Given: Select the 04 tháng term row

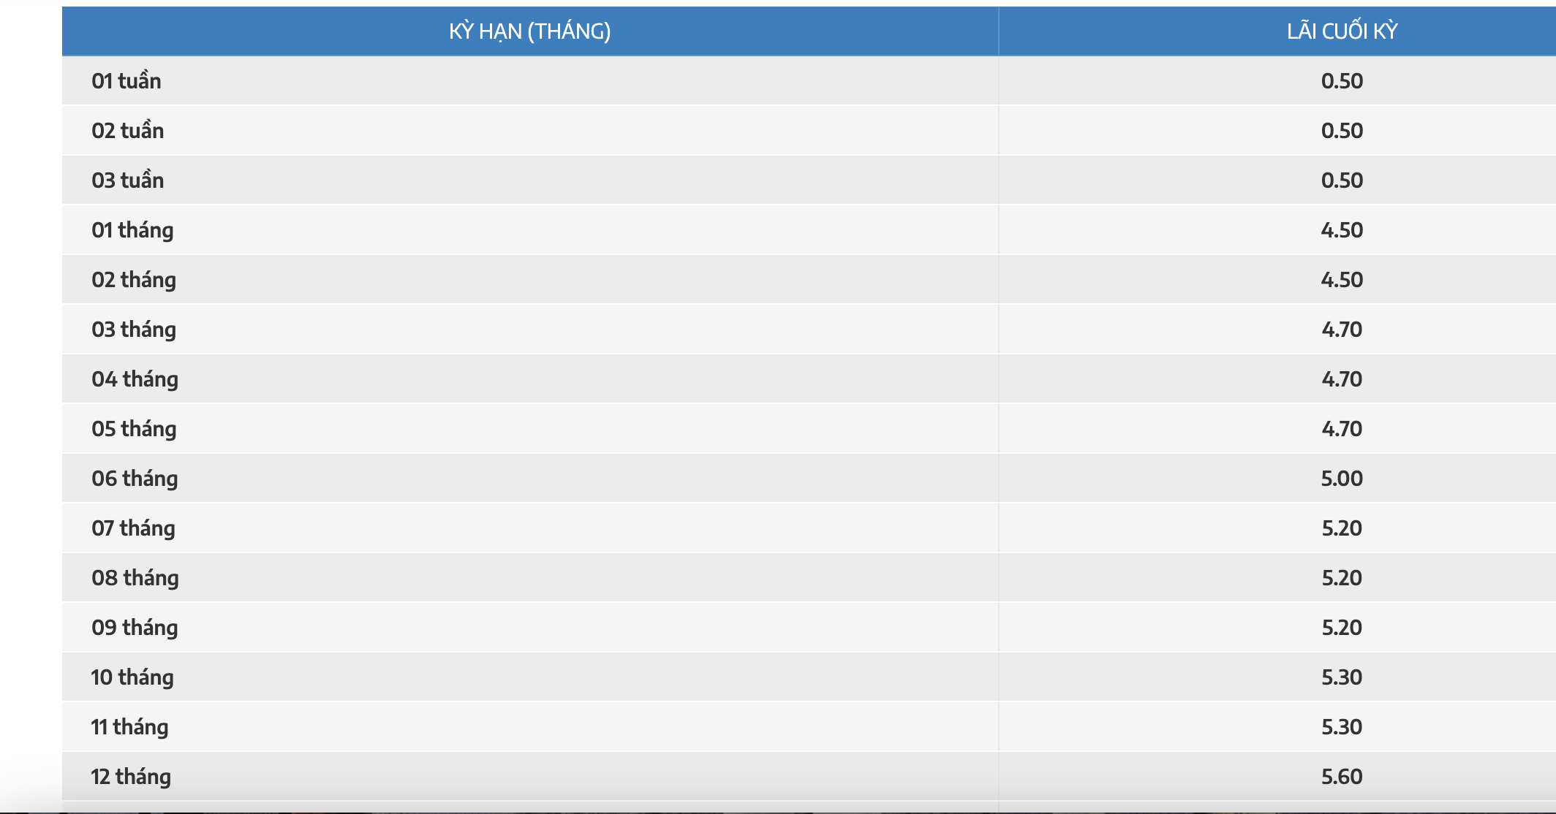Looking at the screenshot, I should [809, 379].
